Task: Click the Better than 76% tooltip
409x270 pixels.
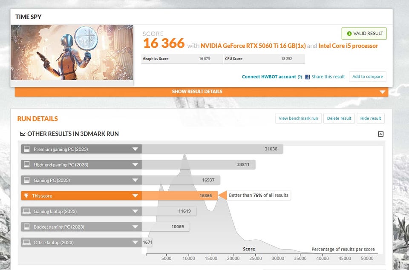Action: pyautogui.click(x=259, y=195)
